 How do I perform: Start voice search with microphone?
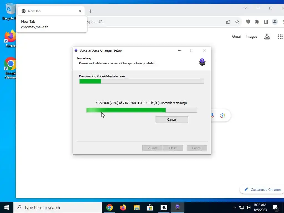(x=212, y=115)
